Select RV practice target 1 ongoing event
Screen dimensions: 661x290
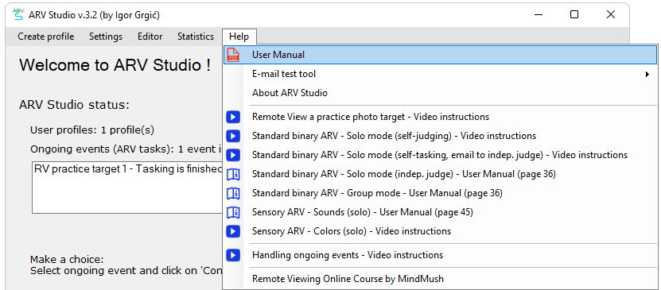click(x=128, y=168)
